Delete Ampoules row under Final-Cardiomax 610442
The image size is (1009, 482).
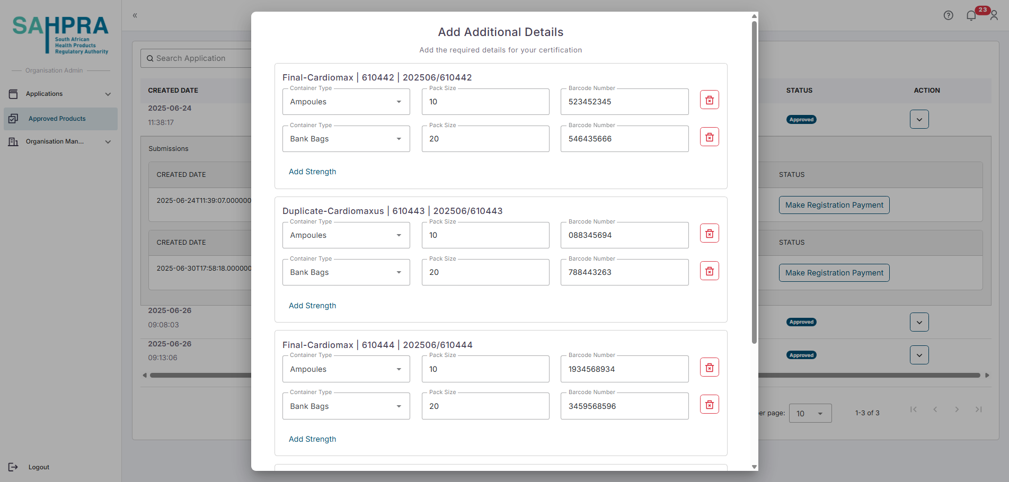pyautogui.click(x=709, y=100)
